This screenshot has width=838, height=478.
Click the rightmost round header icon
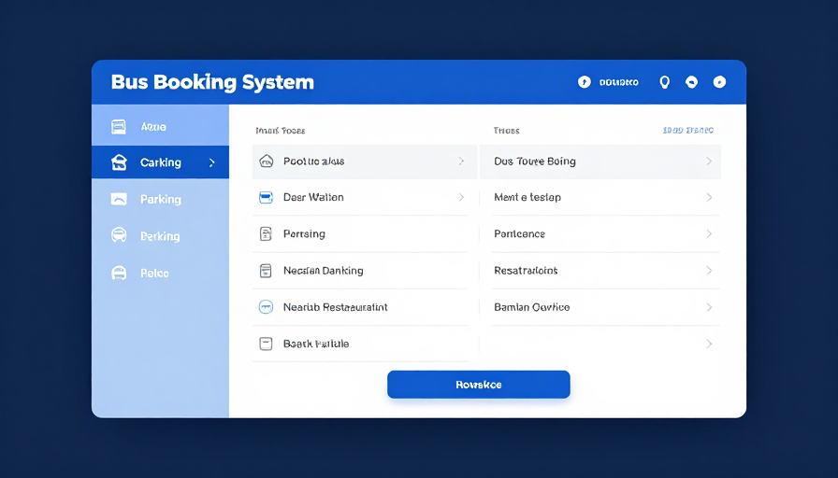[720, 81]
